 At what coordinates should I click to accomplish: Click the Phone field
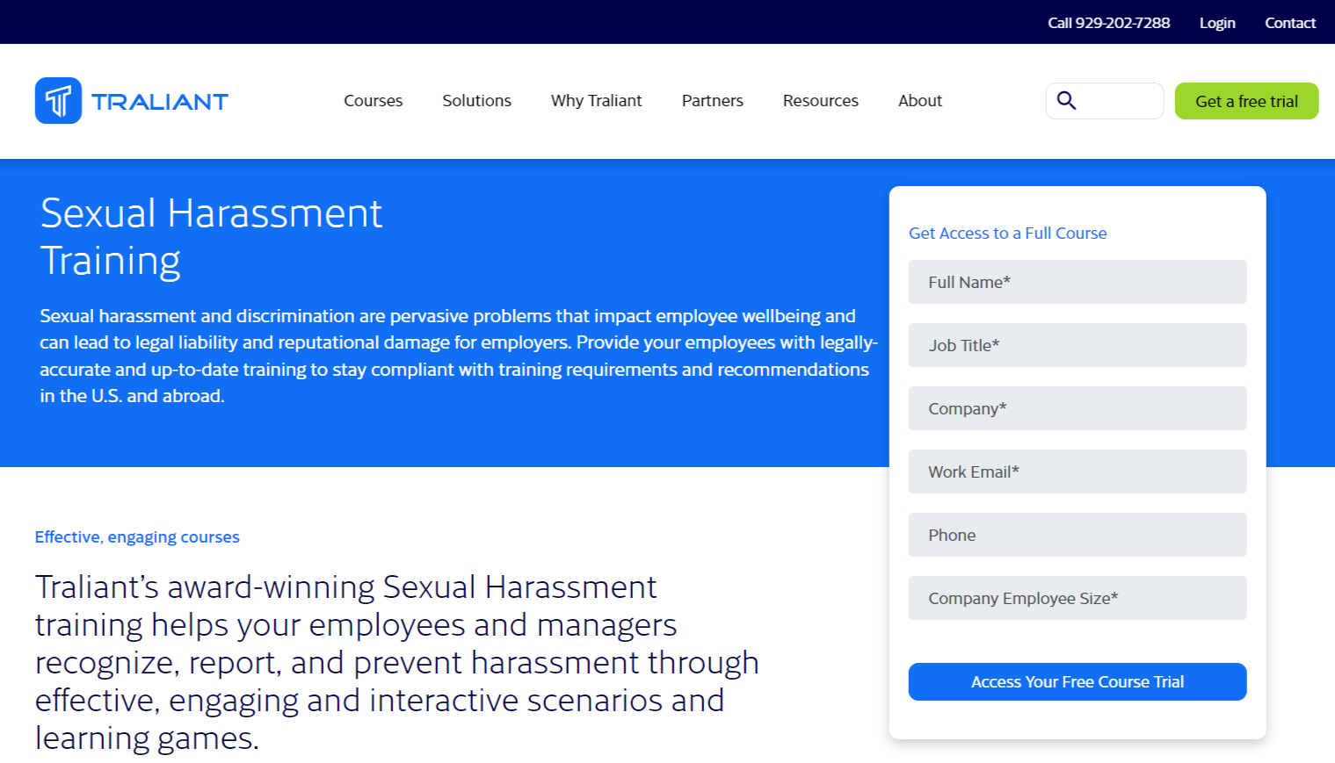click(1077, 535)
